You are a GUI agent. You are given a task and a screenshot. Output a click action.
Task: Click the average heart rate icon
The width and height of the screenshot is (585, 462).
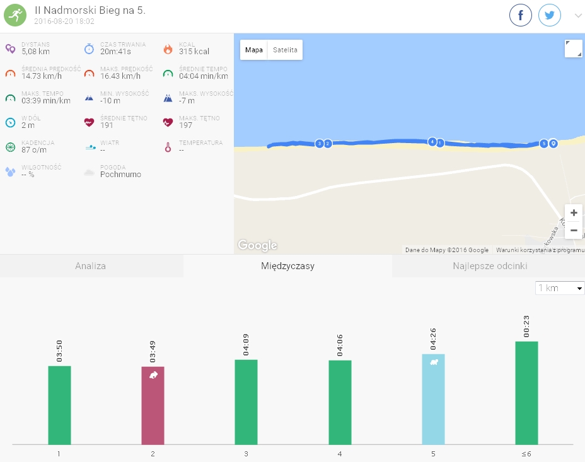tap(89, 122)
